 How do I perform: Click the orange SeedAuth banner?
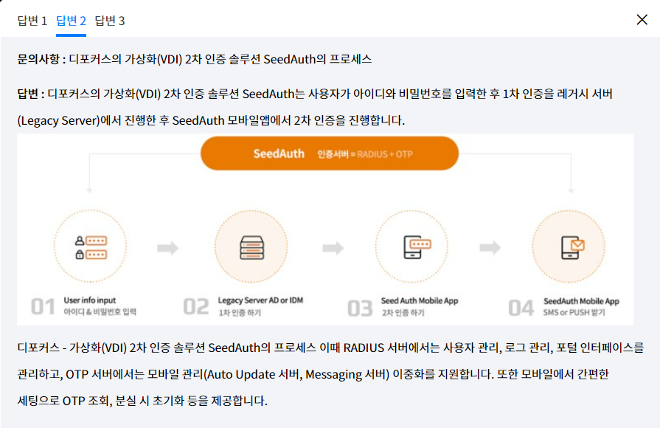point(330,154)
